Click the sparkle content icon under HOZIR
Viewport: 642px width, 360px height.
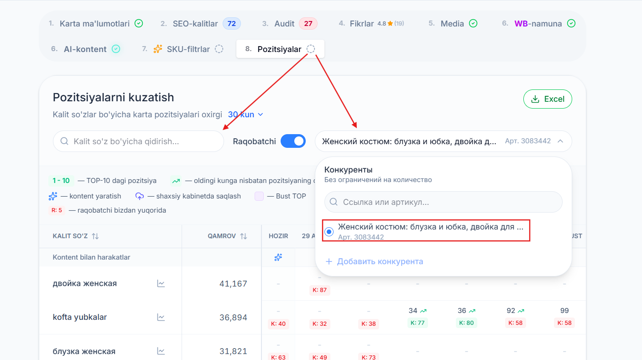tap(278, 257)
